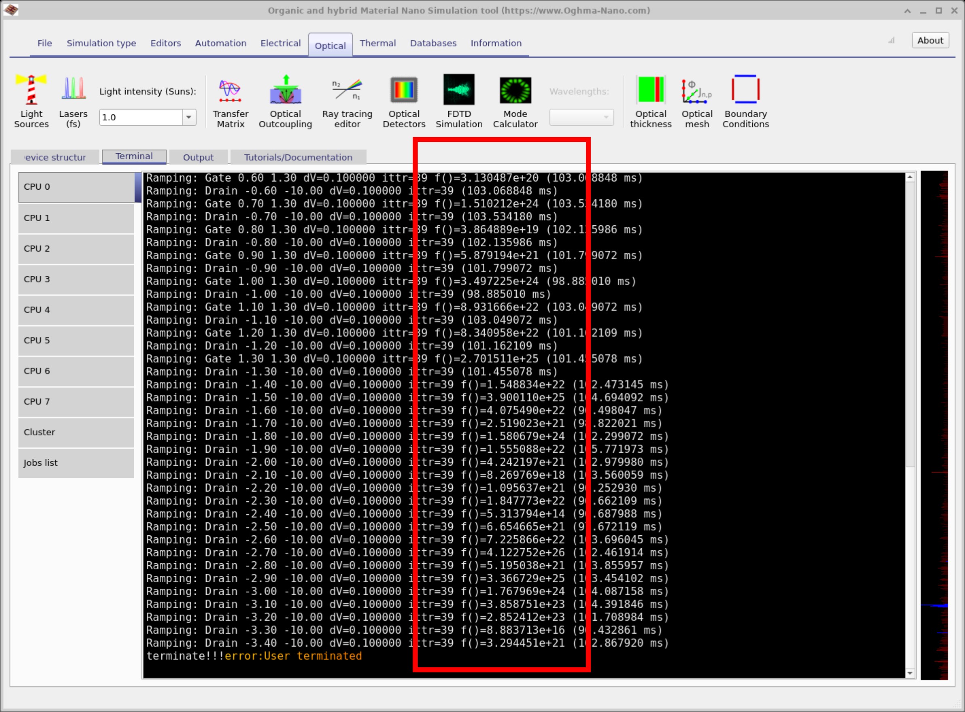Open the Optical Detectors panel
The height and width of the screenshot is (712, 965).
(x=403, y=100)
